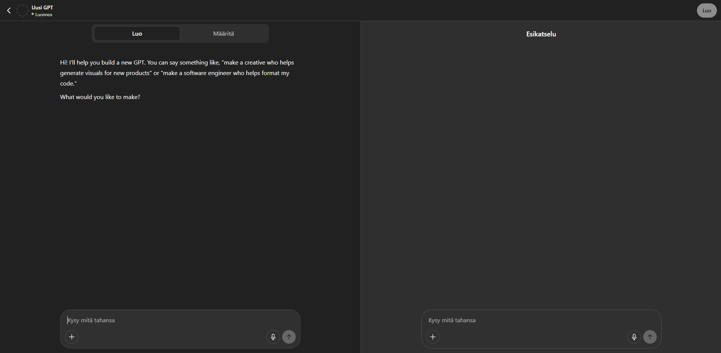Viewport: 721px width, 353px height.
Task: Send message arrow in Esikatselu chat box
Action: tap(650, 337)
